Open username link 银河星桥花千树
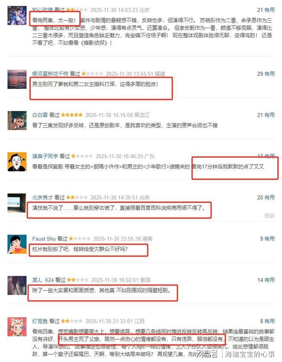 coord(50,74)
